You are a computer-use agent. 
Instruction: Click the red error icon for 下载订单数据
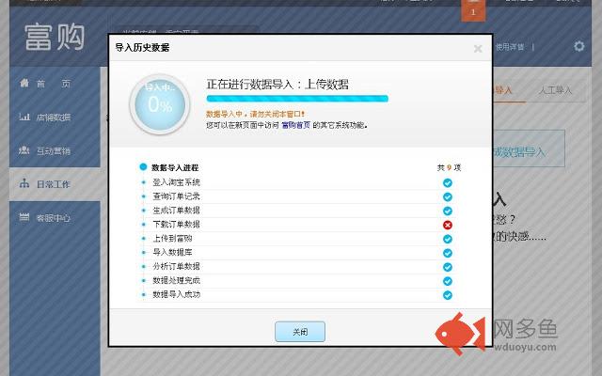448,225
